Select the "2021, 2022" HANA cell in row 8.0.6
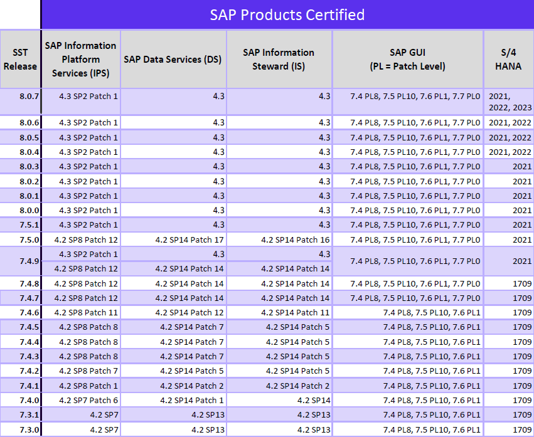 click(x=509, y=122)
